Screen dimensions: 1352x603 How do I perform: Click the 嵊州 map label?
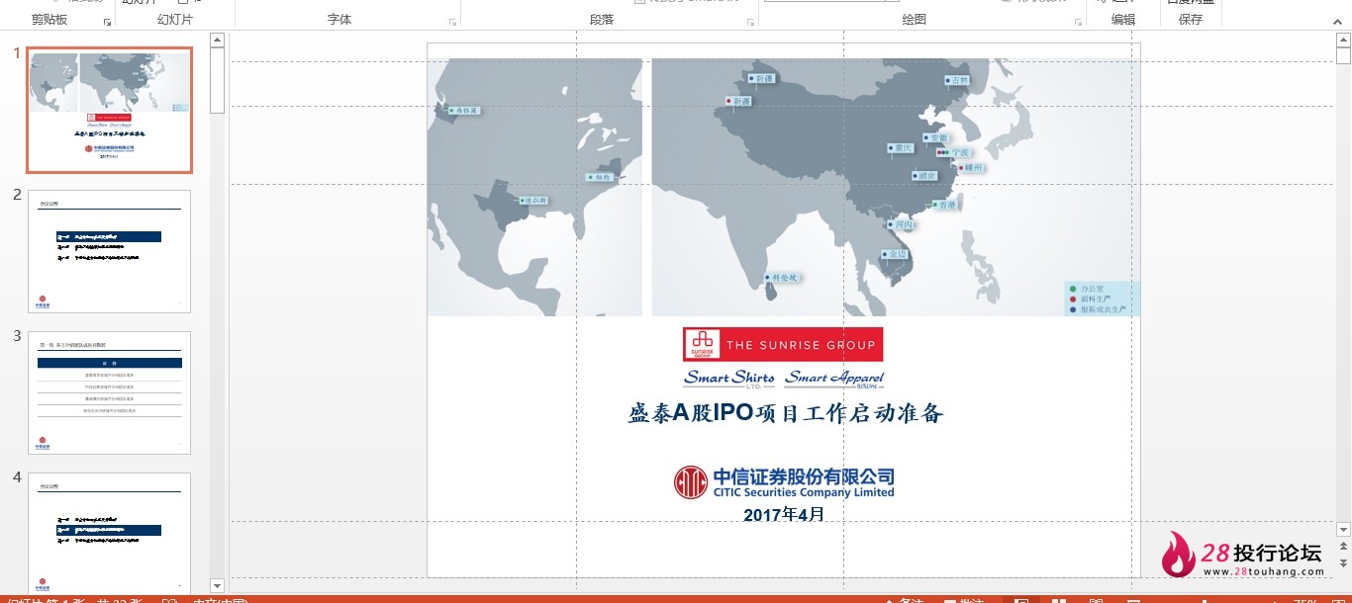972,168
